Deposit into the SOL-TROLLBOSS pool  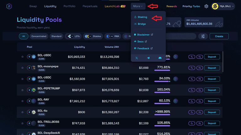212,123
